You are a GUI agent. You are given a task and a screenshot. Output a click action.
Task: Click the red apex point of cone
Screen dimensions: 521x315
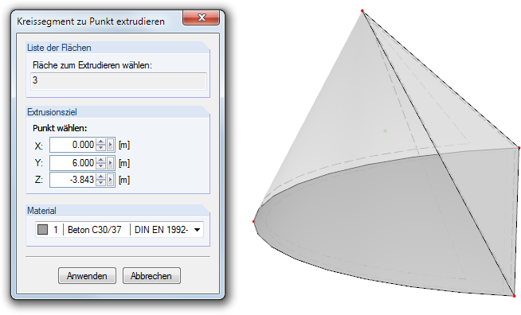coord(362,11)
